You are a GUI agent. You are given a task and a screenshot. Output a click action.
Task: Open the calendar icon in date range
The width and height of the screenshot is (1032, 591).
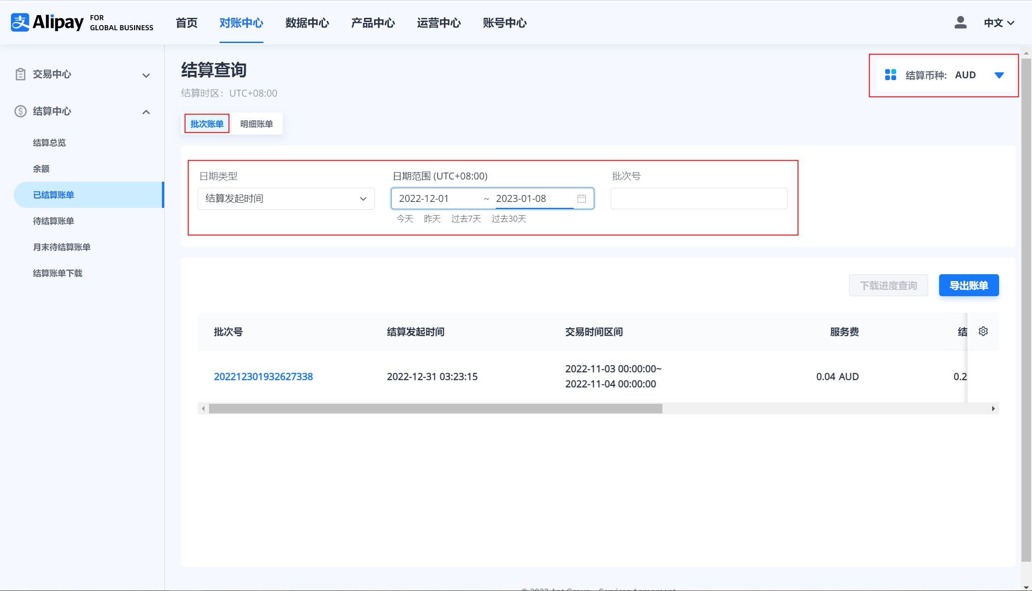pos(581,199)
